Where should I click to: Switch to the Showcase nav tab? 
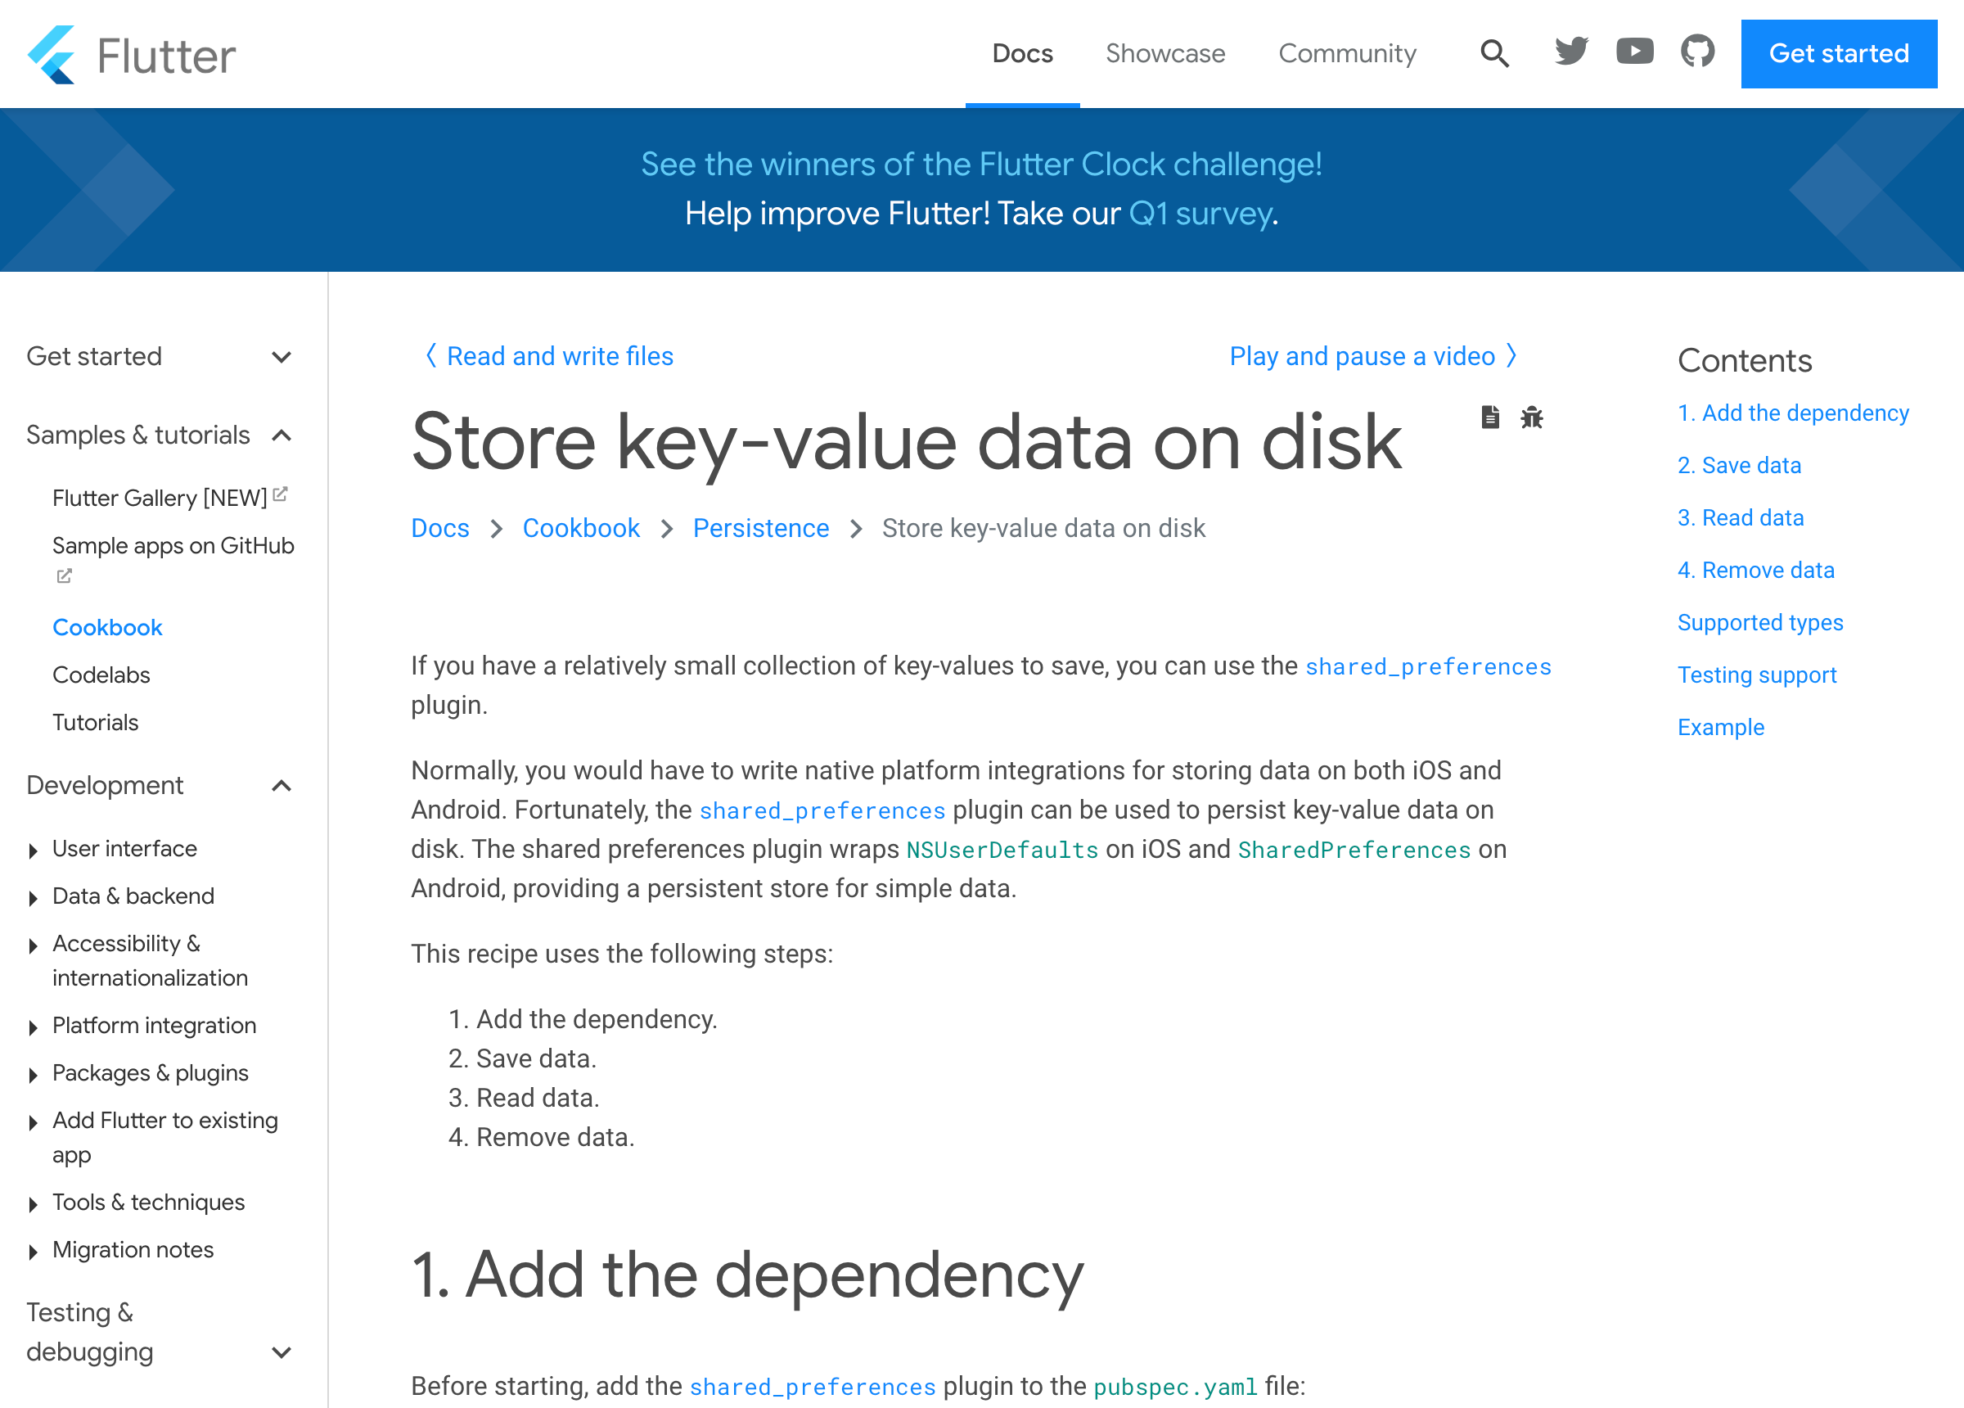click(1164, 54)
